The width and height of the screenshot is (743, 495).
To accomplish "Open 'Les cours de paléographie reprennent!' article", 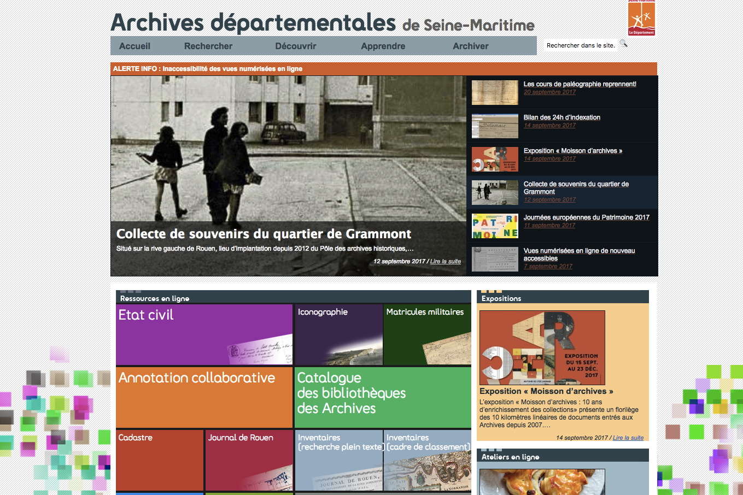I will (x=580, y=84).
